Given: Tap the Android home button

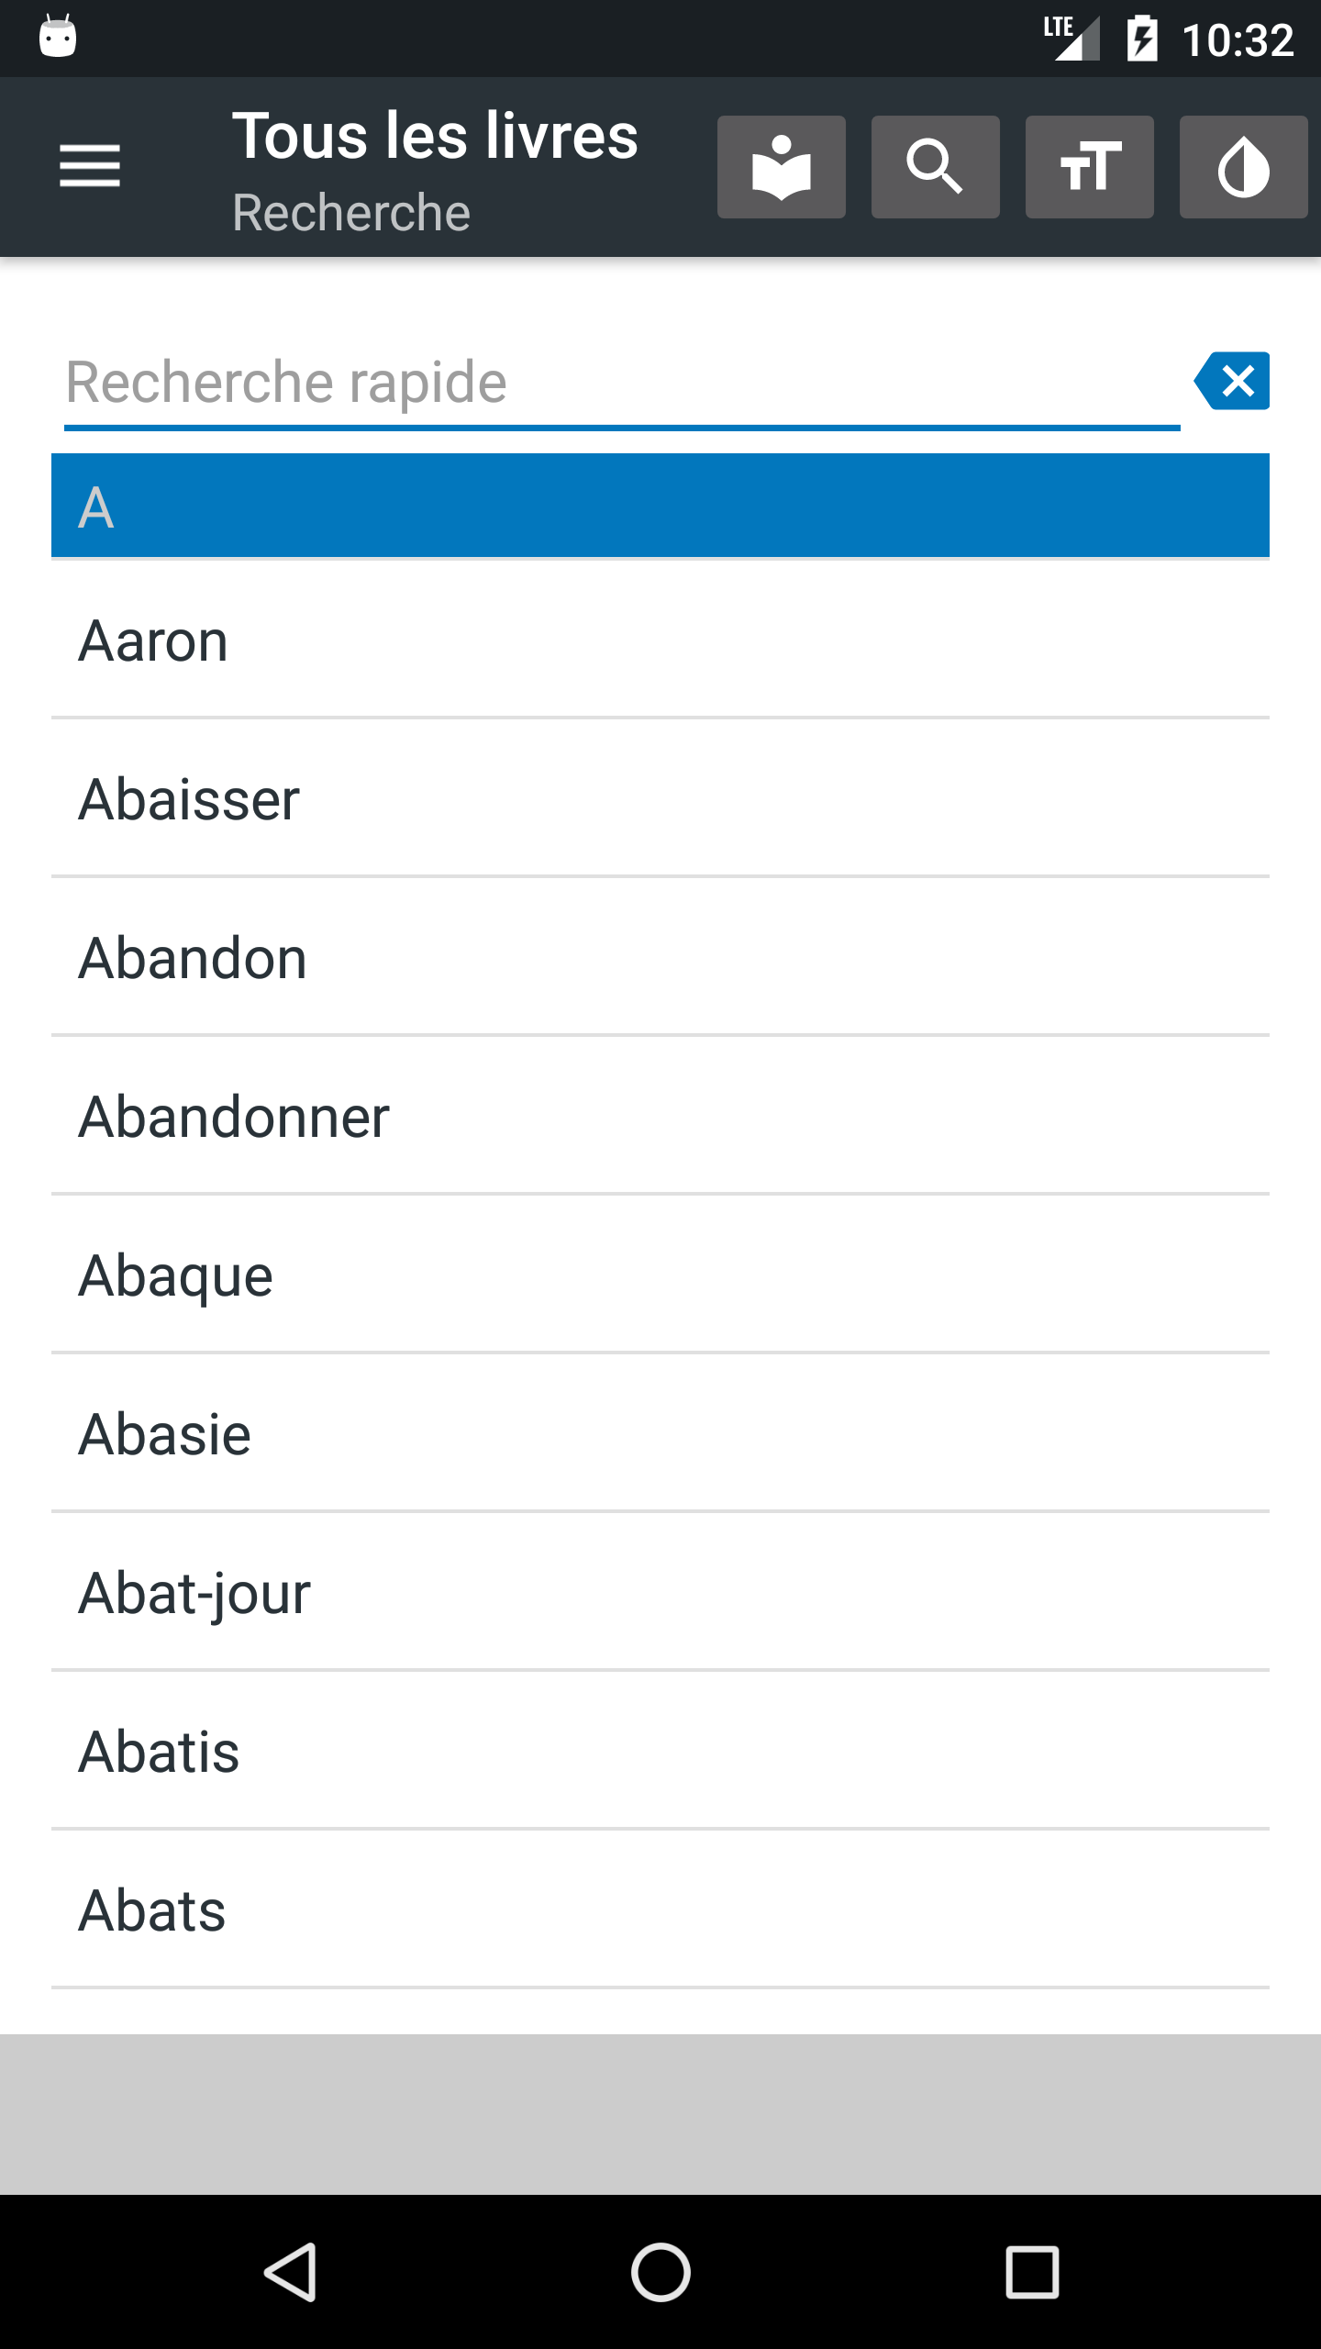Looking at the screenshot, I should [660, 2272].
